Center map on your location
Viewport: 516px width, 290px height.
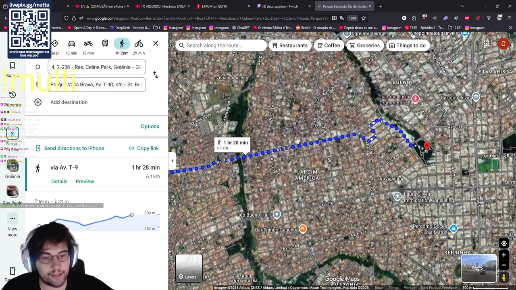(504, 243)
